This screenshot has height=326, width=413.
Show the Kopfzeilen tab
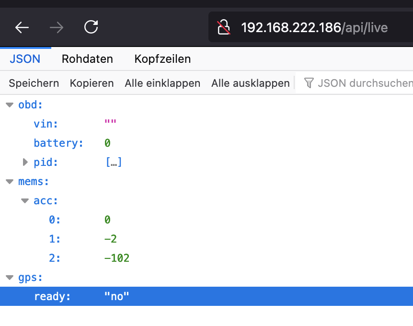(162, 59)
